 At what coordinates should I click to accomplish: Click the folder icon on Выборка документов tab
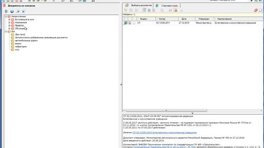(127, 5)
